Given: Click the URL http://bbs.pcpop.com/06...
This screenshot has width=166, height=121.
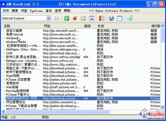Looking at the screenshot, I should point(61,46).
